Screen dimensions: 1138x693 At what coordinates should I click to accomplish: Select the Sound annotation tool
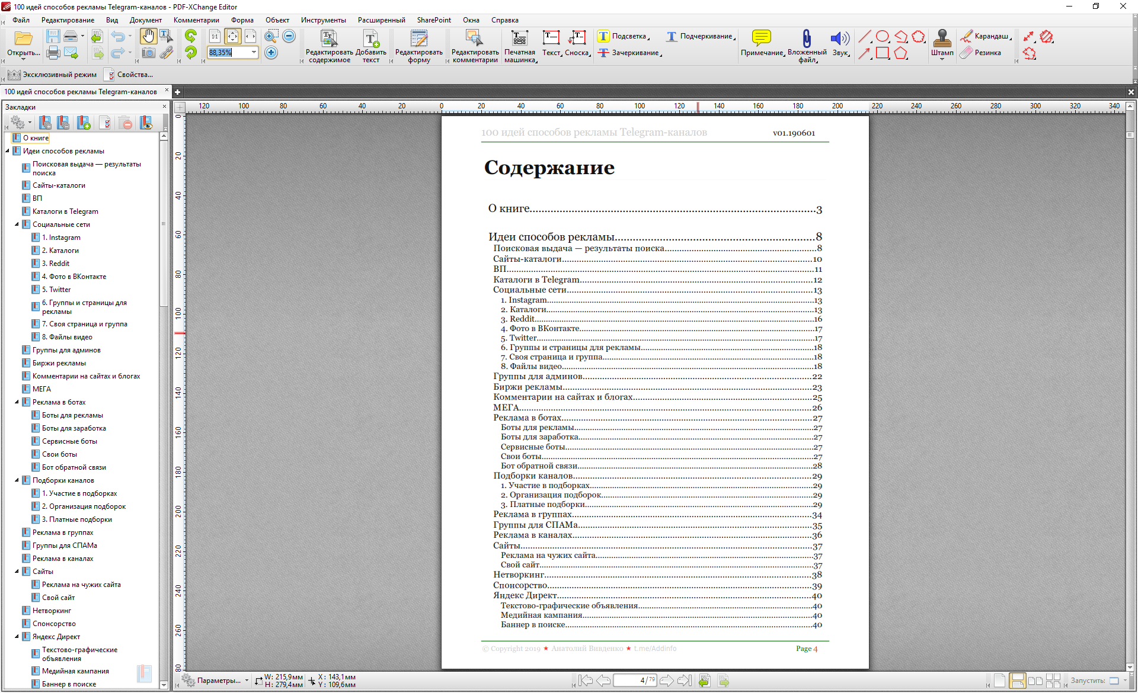tap(840, 44)
